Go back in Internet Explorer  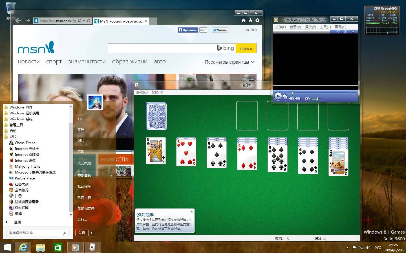[18, 20]
